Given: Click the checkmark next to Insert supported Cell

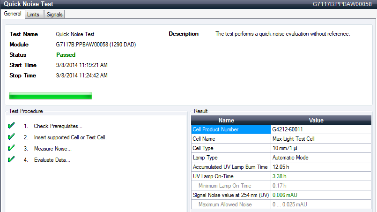Looking at the screenshot, I should [x=12, y=137].
